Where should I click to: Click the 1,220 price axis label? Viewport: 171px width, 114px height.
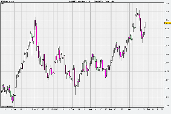(x=167, y=20)
